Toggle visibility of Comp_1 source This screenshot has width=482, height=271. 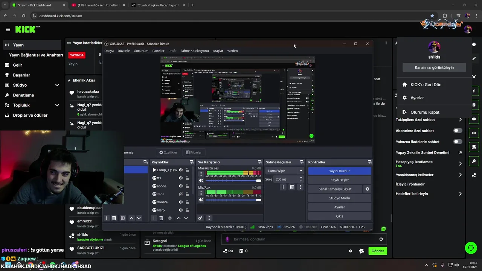click(181, 170)
